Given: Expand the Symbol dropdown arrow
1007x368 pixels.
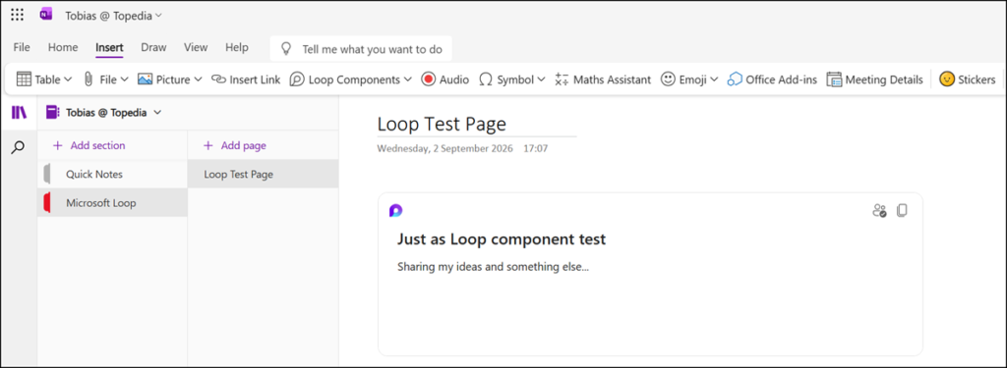Looking at the screenshot, I should click(541, 79).
